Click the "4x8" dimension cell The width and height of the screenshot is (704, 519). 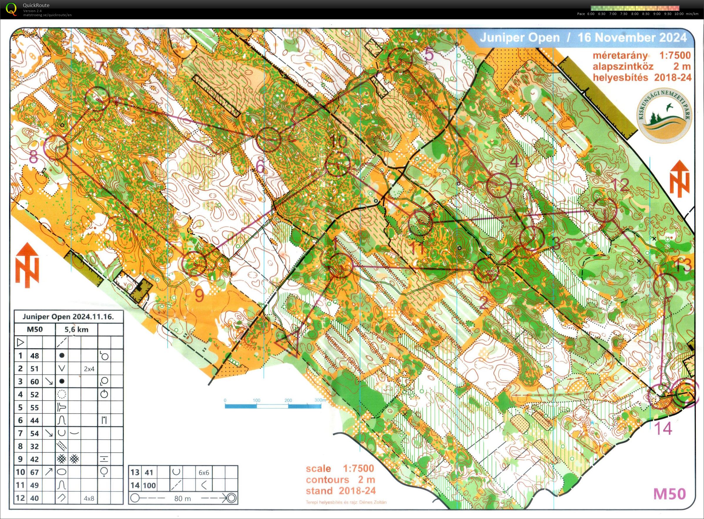pyautogui.click(x=89, y=498)
